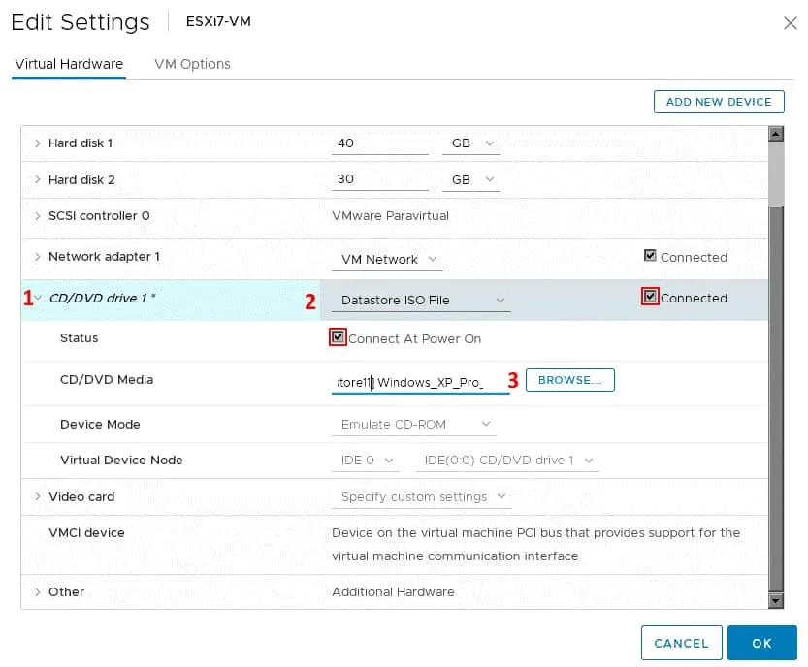The height and width of the screenshot is (667, 808).
Task: Close the Edit Settings dialog with X
Action: coord(790,23)
